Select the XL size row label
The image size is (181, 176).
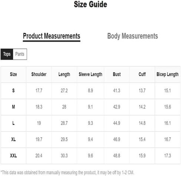point(13,139)
